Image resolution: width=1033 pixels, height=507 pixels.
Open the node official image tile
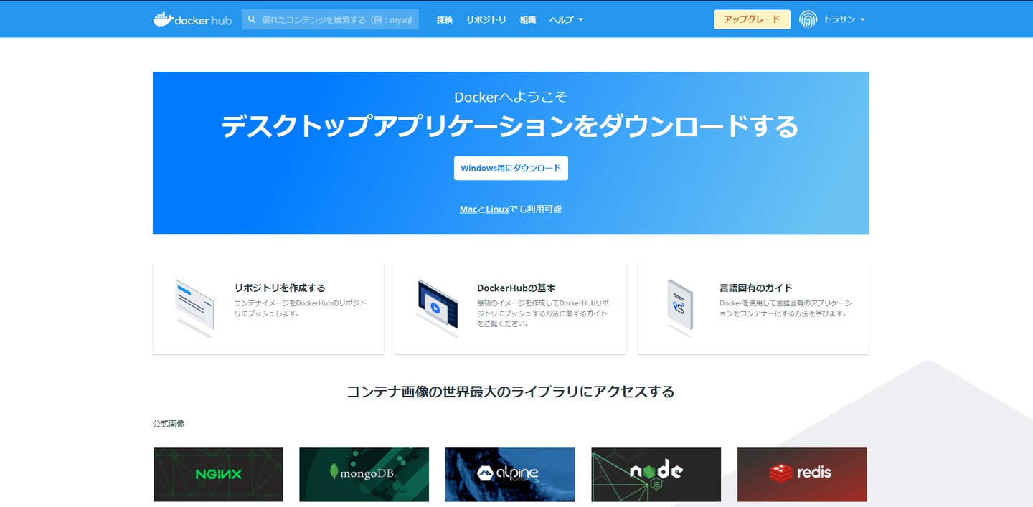pyautogui.click(x=656, y=475)
